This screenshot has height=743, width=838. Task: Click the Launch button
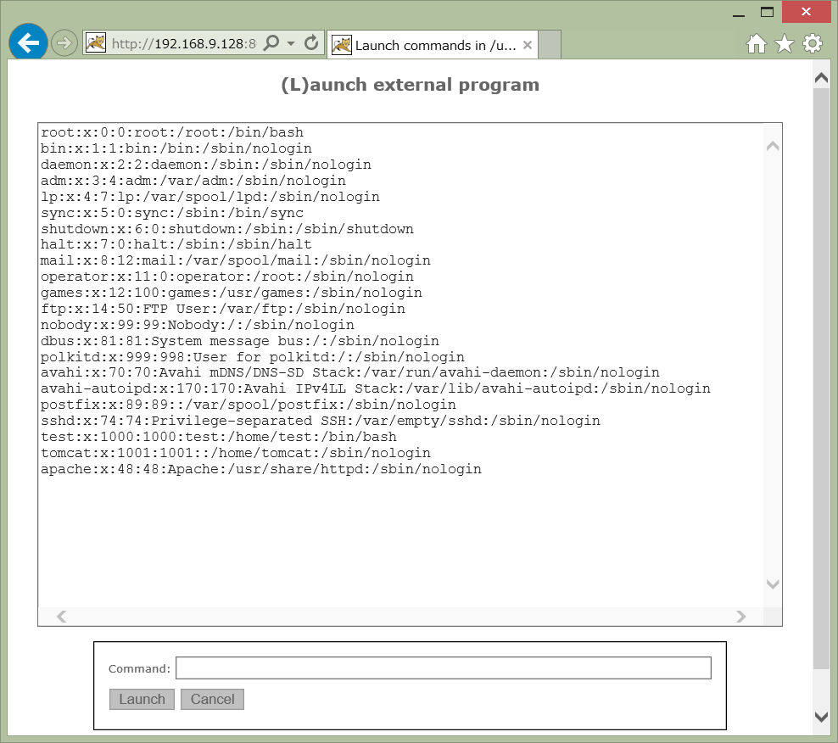[x=142, y=699]
